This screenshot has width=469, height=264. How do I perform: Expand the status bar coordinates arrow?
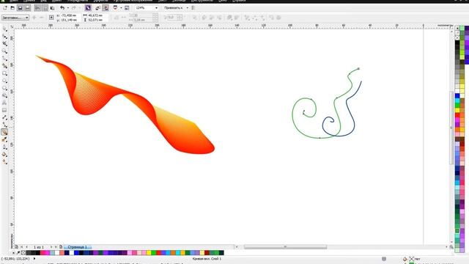point(34,259)
